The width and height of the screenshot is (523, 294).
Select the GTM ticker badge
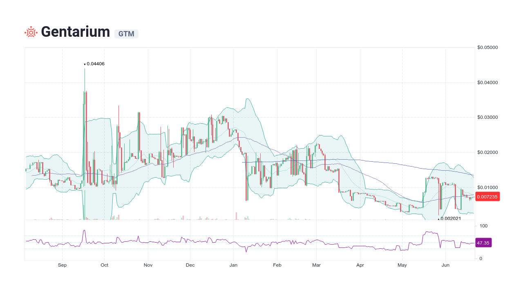click(x=126, y=34)
